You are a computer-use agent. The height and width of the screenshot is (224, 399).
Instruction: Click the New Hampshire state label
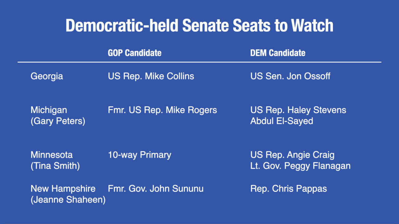[x=63, y=189]
